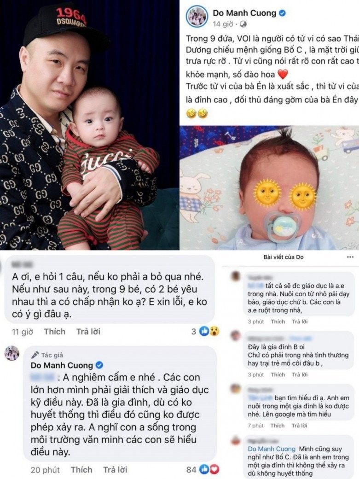Open author's avatar beside Tác giả reply
Screen dimensions: 359x479
pos(12,353)
